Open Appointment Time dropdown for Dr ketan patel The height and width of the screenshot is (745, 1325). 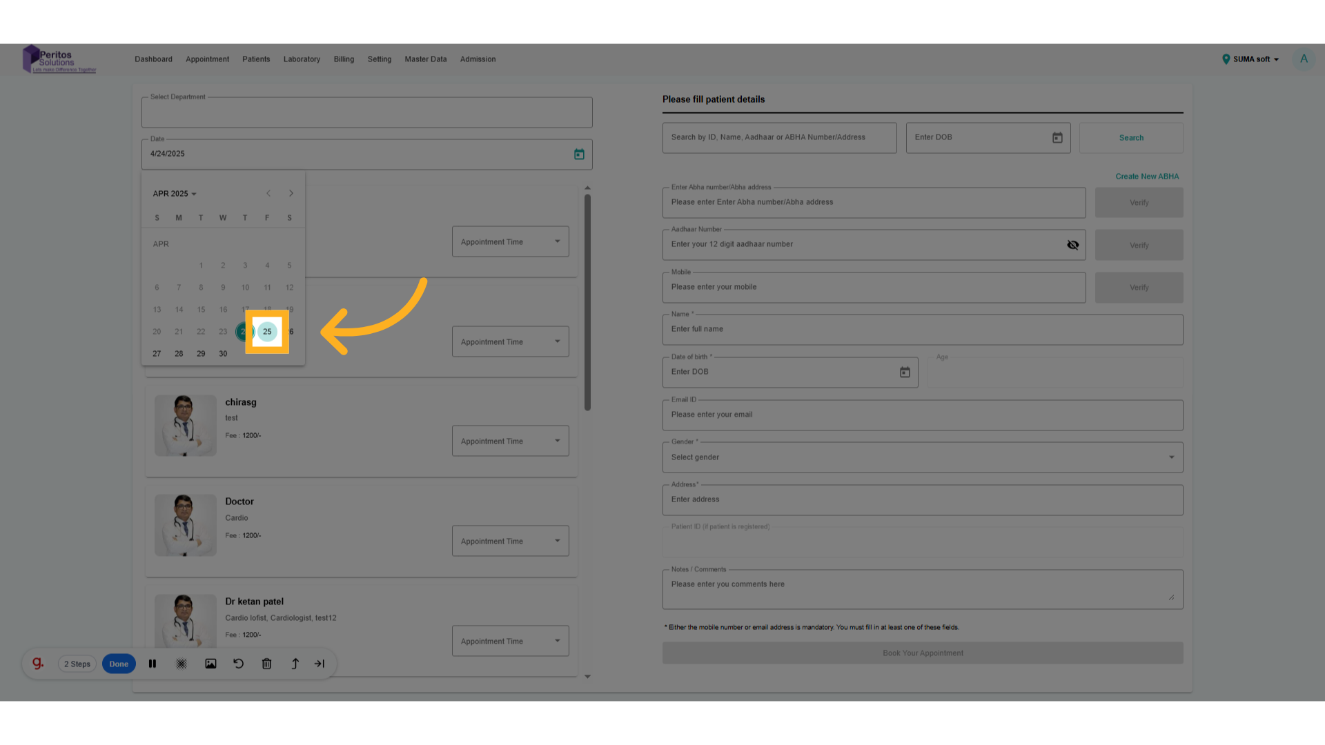(510, 640)
